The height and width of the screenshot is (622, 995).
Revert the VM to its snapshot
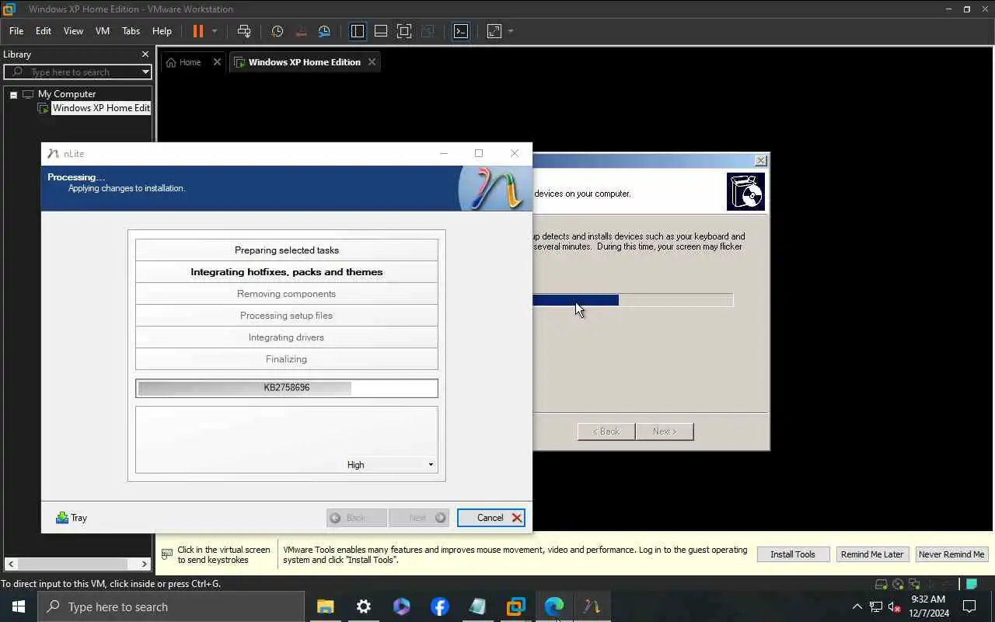click(302, 31)
